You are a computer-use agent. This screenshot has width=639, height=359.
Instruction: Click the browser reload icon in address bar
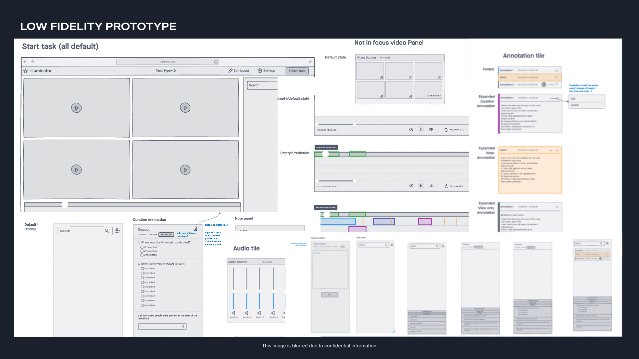[x=216, y=62]
